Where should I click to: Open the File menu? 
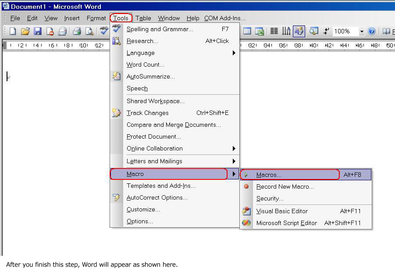(15, 18)
